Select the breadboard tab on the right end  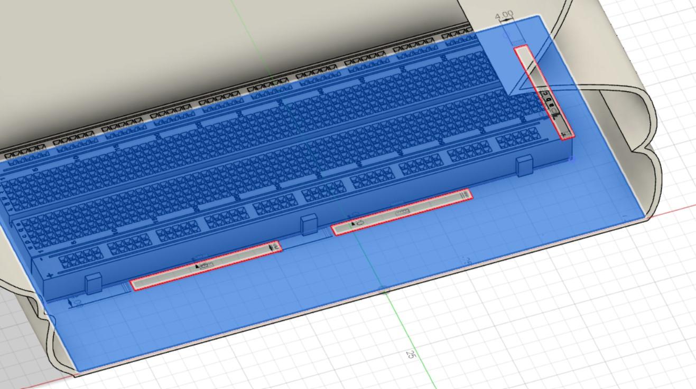pos(524,166)
